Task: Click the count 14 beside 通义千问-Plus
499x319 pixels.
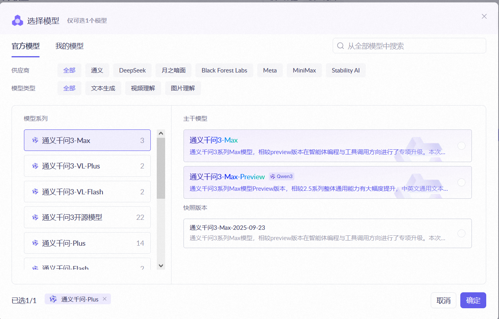Action: tap(140, 243)
